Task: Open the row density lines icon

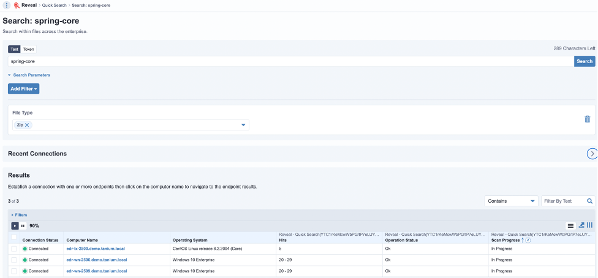Action: (570, 226)
